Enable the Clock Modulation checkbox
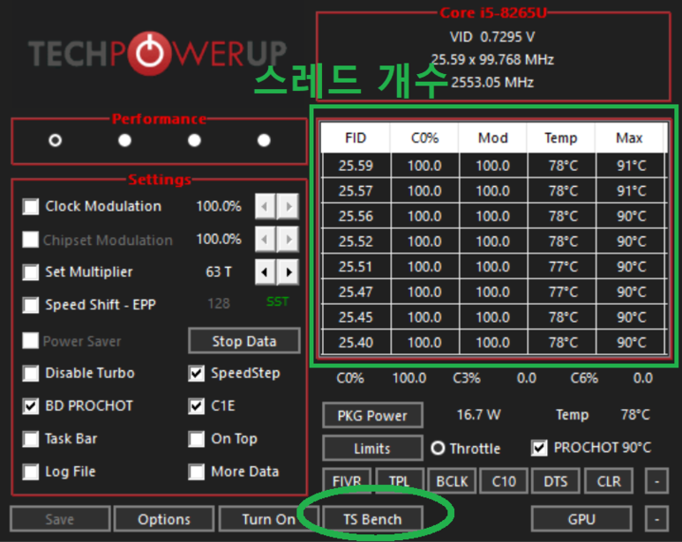The width and height of the screenshot is (682, 542). (x=31, y=206)
